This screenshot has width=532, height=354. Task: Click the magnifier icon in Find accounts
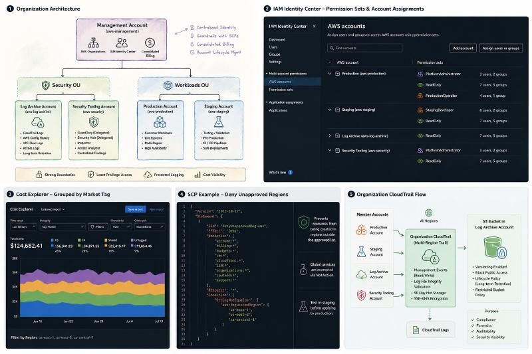331,48
